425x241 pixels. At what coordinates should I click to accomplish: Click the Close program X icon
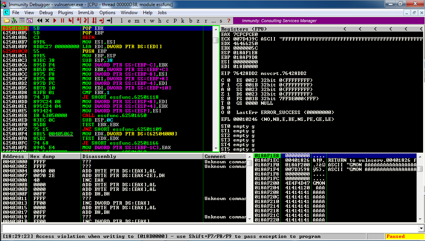click(x=47, y=21)
